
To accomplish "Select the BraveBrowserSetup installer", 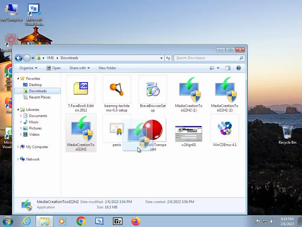I will 153,94.
